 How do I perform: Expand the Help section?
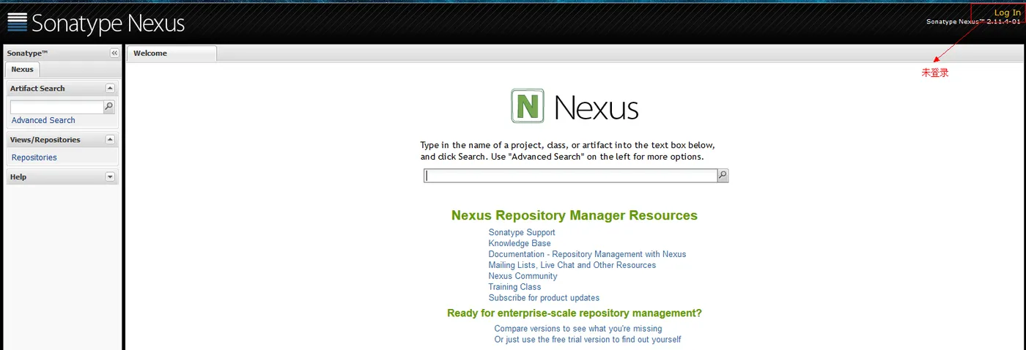click(x=110, y=176)
